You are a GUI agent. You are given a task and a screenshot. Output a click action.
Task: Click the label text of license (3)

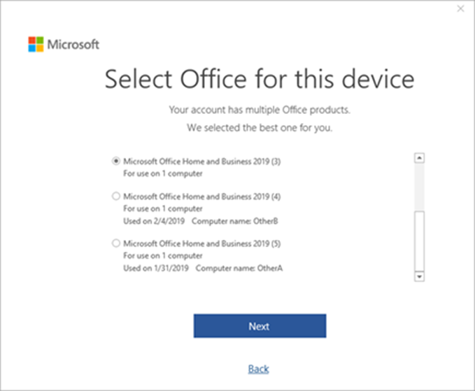pyautogui.click(x=201, y=162)
